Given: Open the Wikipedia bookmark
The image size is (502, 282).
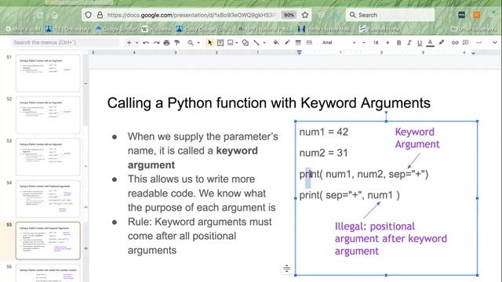Looking at the screenshot, I should 156,29.
